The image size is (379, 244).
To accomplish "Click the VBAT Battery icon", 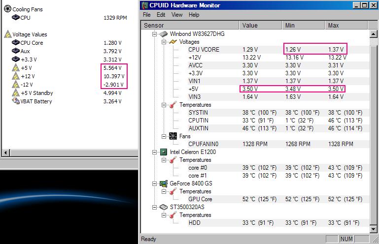I will (x=16, y=101).
